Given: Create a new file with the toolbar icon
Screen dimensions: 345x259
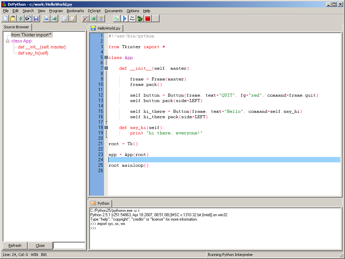Looking at the screenshot, I should pos(5,19).
